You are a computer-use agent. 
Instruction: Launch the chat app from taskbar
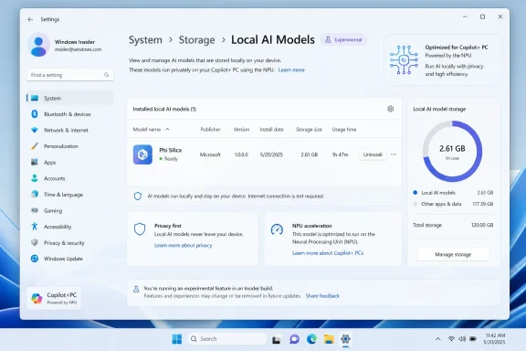coord(294,339)
